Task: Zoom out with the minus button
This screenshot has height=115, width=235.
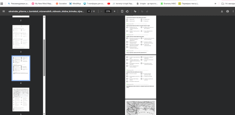Action: pyautogui.click(x=101, y=11)
